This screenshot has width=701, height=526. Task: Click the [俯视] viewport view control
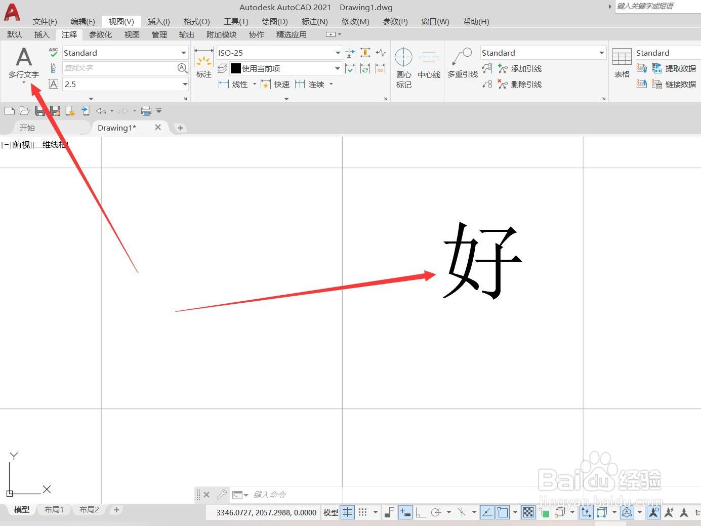(22, 145)
